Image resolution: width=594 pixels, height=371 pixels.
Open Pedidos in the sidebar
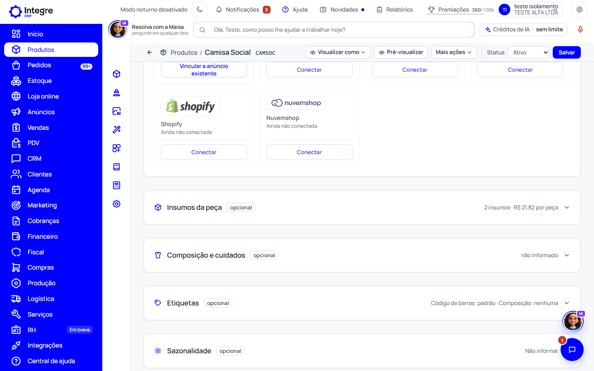[x=51, y=65]
